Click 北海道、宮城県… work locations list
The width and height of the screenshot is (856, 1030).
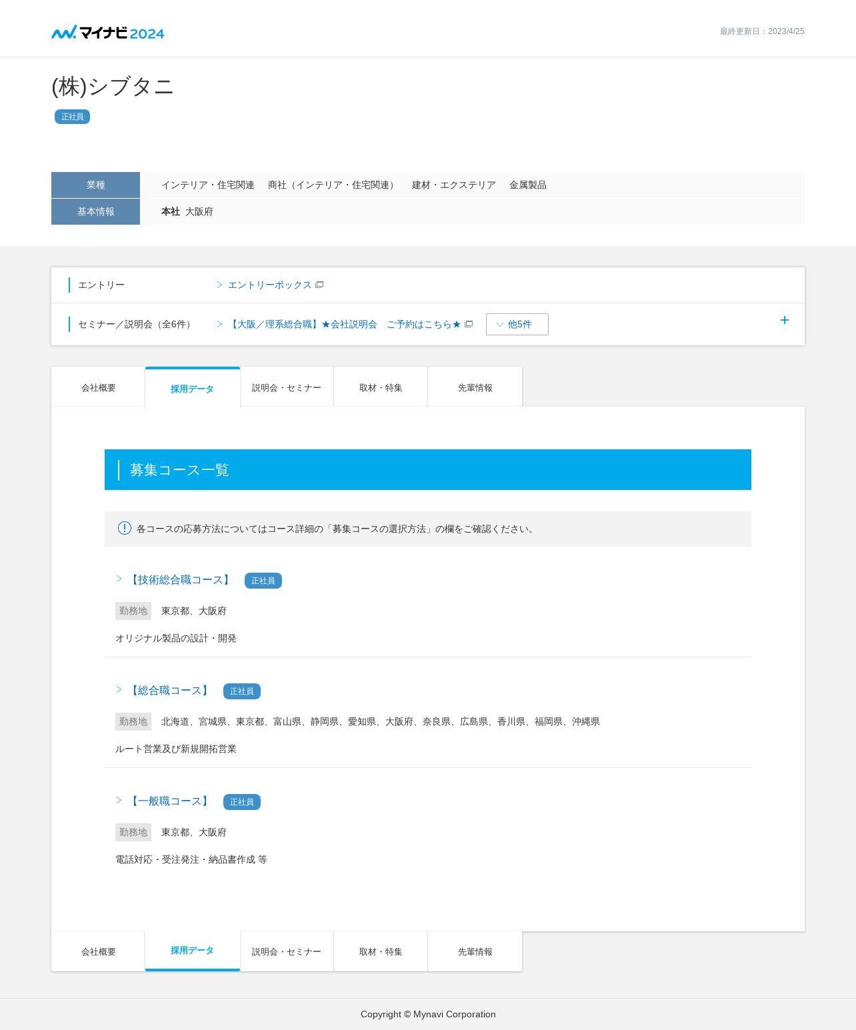pyautogui.click(x=381, y=721)
